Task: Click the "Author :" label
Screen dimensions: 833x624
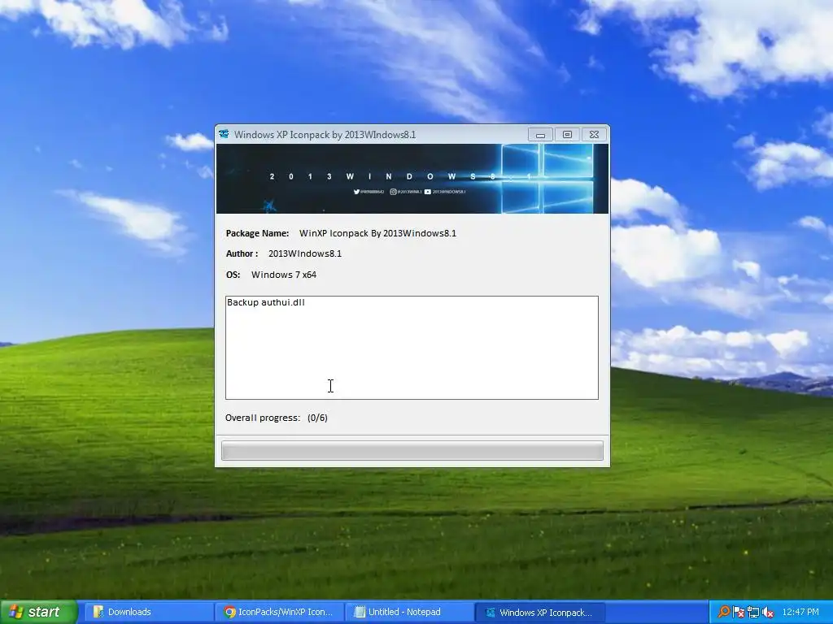Action: click(x=242, y=253)
